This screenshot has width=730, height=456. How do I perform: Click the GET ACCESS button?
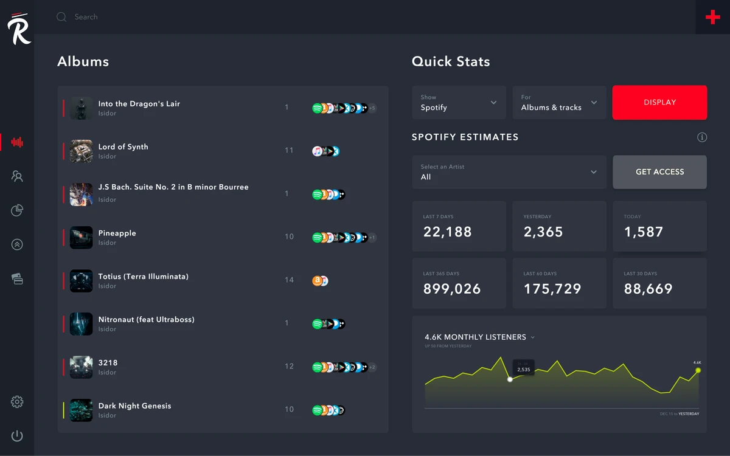tap(659, 172)
